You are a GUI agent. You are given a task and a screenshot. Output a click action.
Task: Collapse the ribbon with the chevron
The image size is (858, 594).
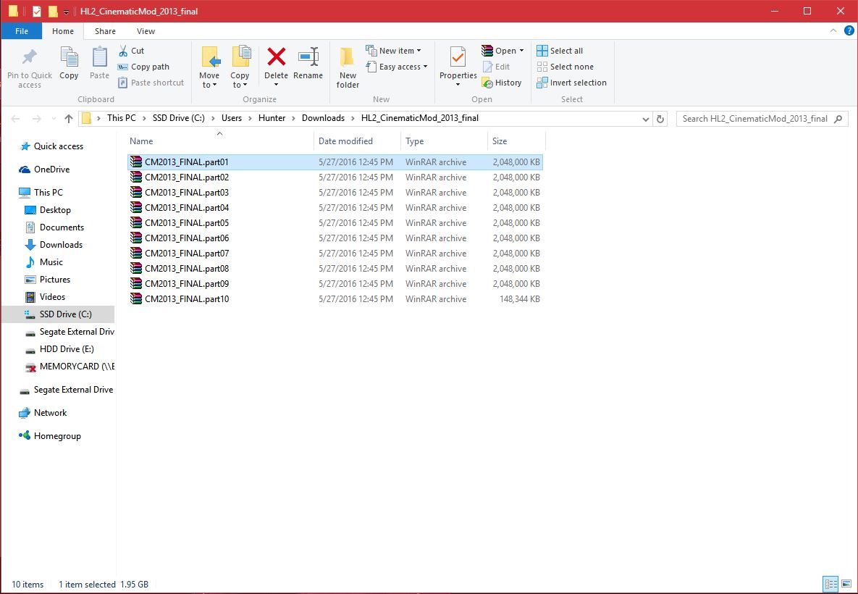tap(833, 30)
